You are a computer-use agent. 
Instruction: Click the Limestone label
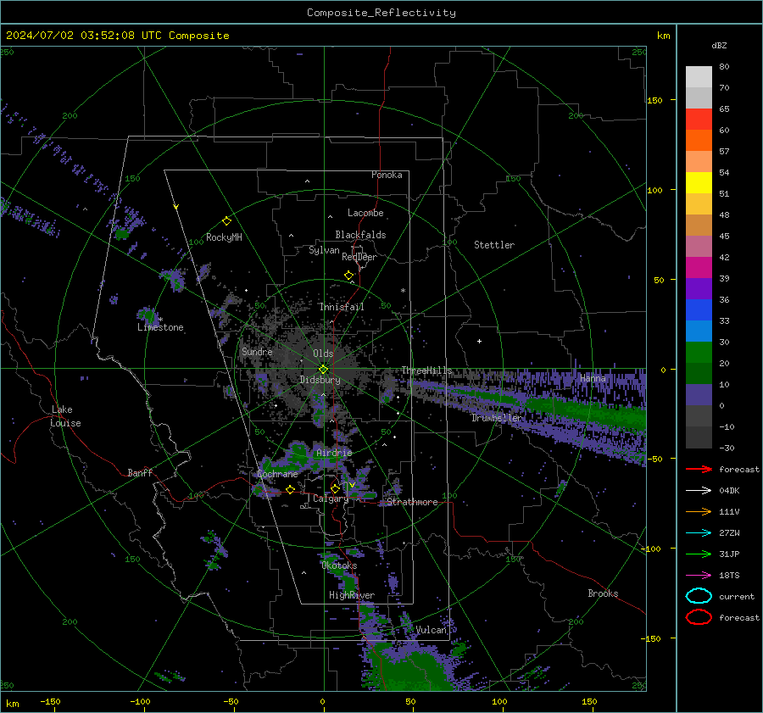(x=160, y=327)
